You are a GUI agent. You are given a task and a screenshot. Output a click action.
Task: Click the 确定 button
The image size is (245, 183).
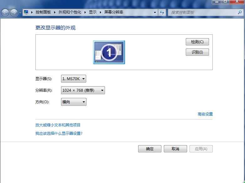tap(150, 149)
